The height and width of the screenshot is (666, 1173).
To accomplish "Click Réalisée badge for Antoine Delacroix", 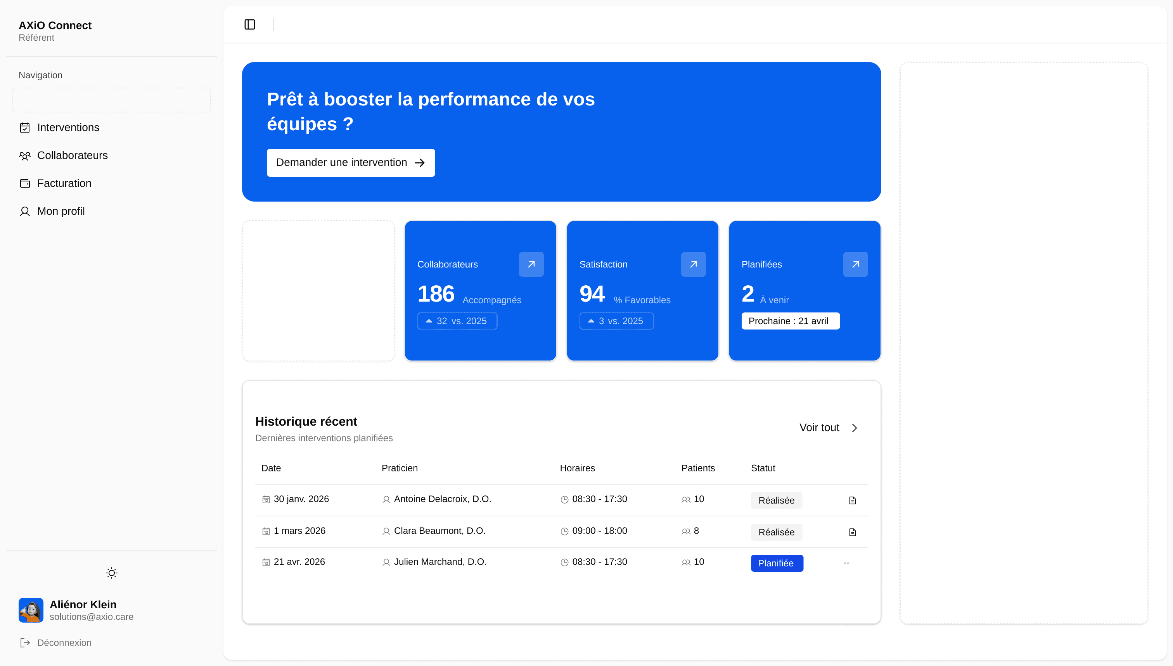I will tap(776, 500).
